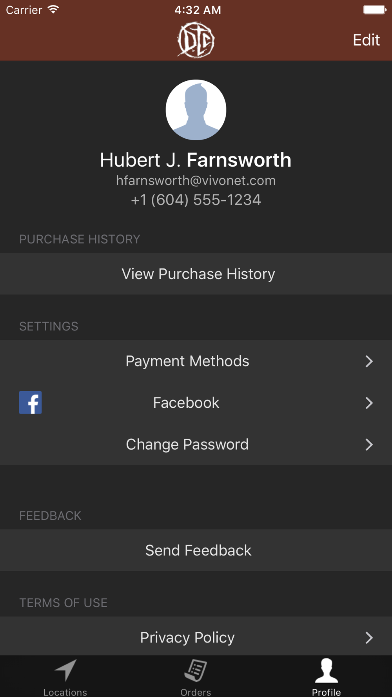Expand the Facebook row chevron
This screenshot has width=392, height=697.
pyautogui.click(x=369, y=403)
